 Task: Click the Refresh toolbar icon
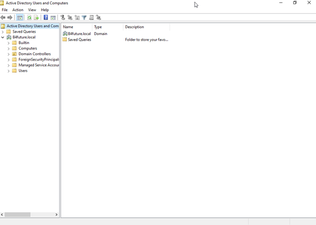(30, 18)
